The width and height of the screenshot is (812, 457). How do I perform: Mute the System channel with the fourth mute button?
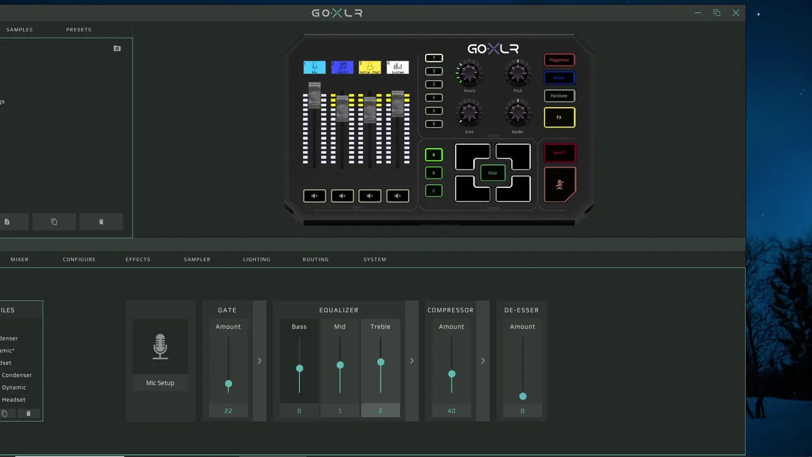398,196
